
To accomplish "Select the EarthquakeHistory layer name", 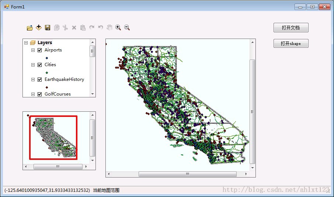I will point(64,79).
